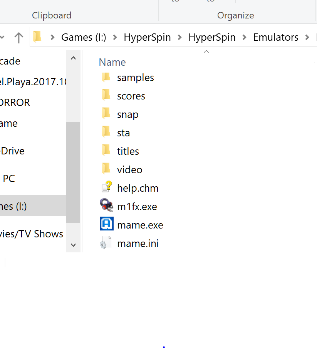Select the mame.ini file name
This screenshot has width=317, height=348.
(138, 244)
